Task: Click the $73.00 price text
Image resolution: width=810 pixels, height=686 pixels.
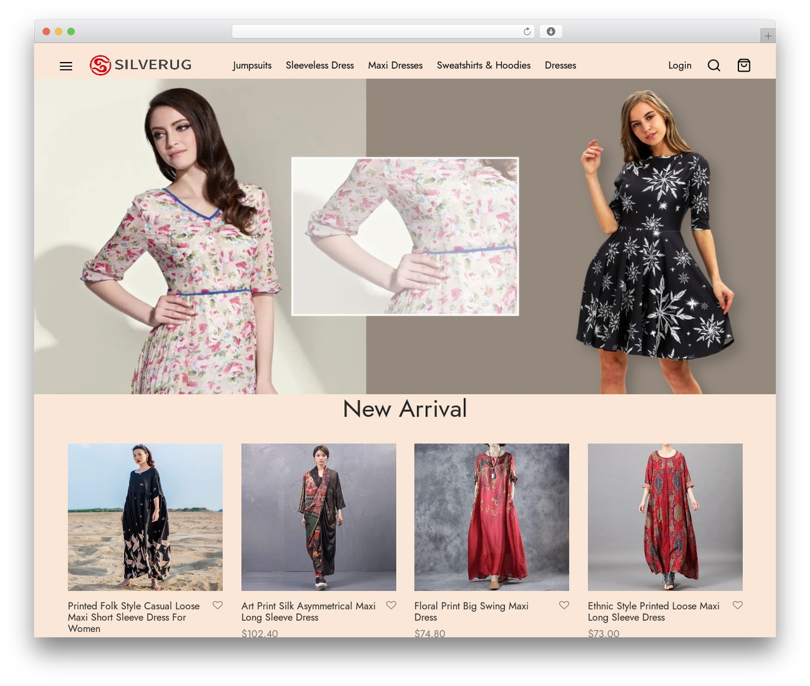Action: [604, 633]
